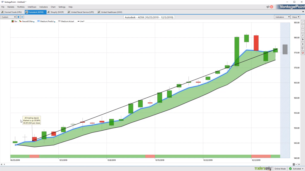
Task: Switch to the United Parcel Service (UPS) tab
Action: point(81,12)
